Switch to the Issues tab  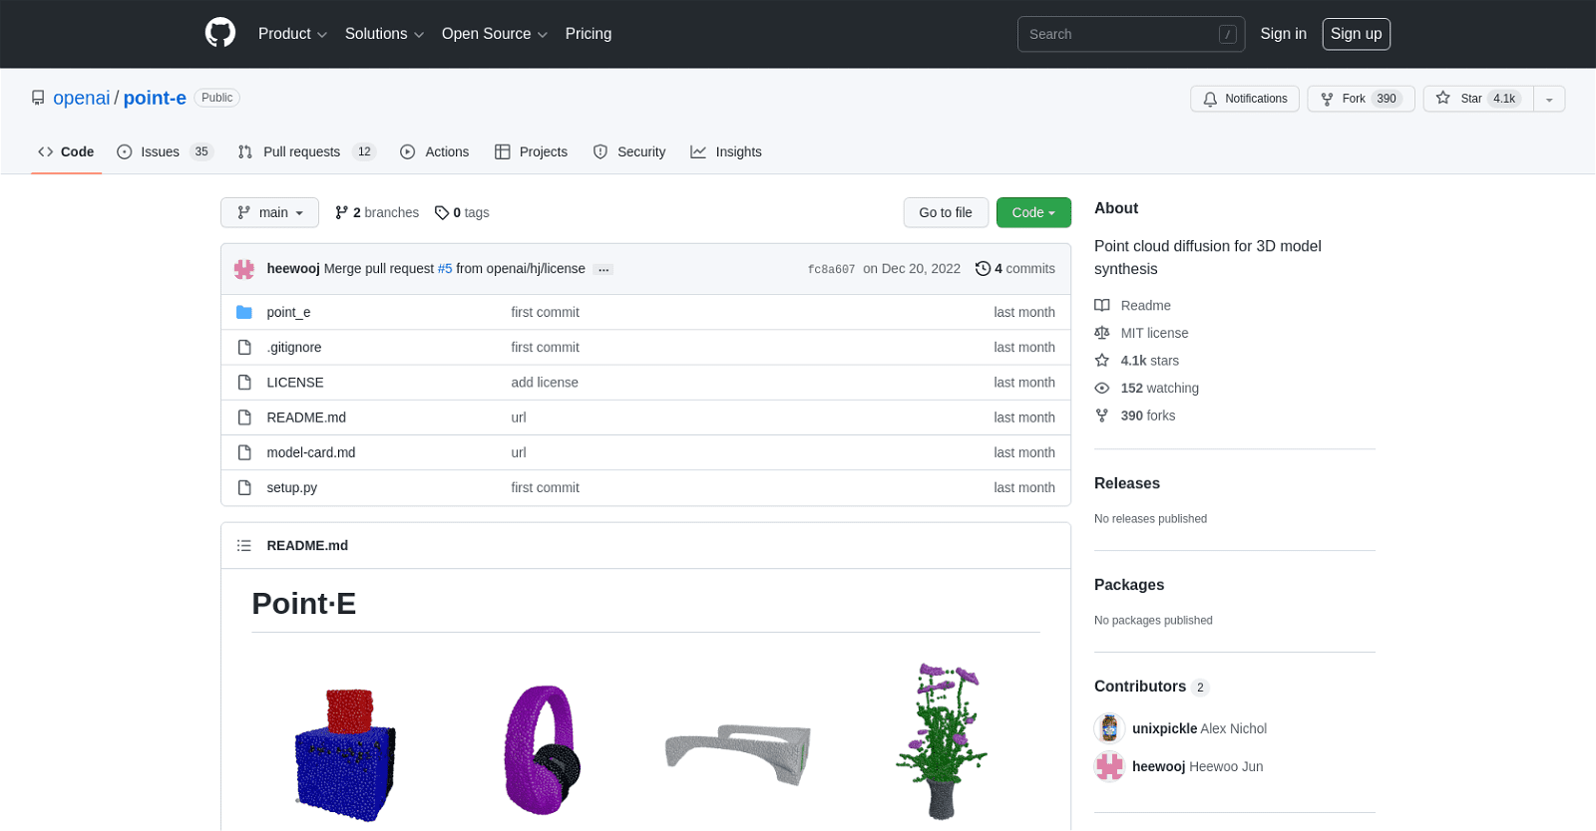point(160,151)
